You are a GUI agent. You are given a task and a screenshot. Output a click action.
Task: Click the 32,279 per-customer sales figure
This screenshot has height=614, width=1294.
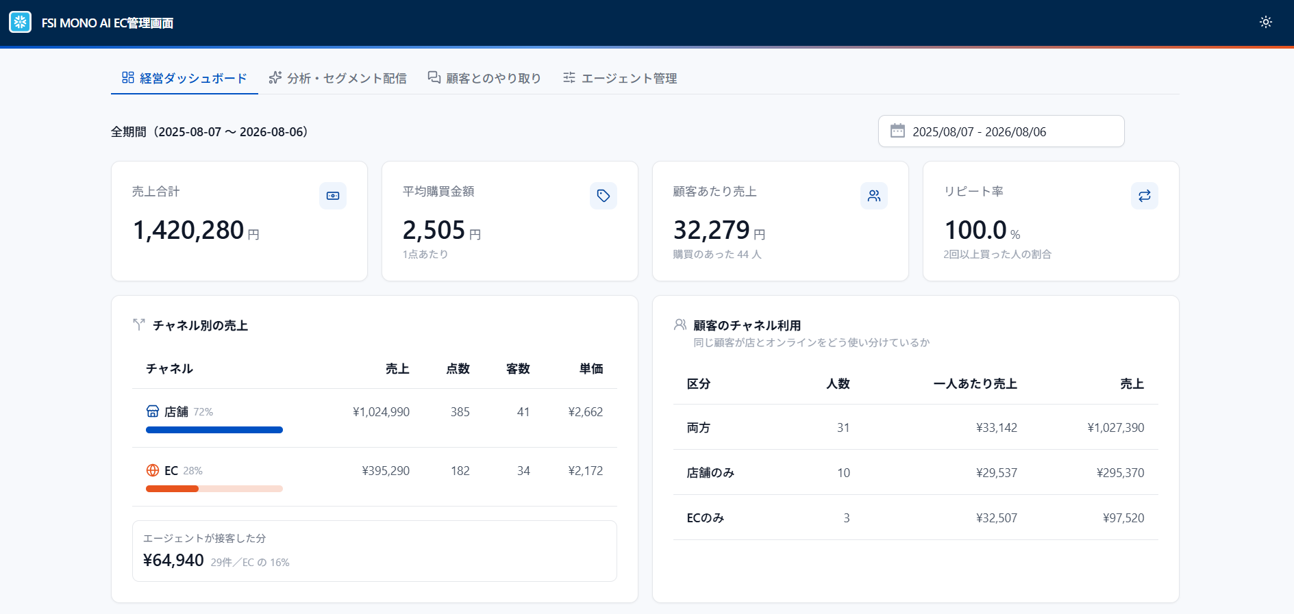click(712, 230)
